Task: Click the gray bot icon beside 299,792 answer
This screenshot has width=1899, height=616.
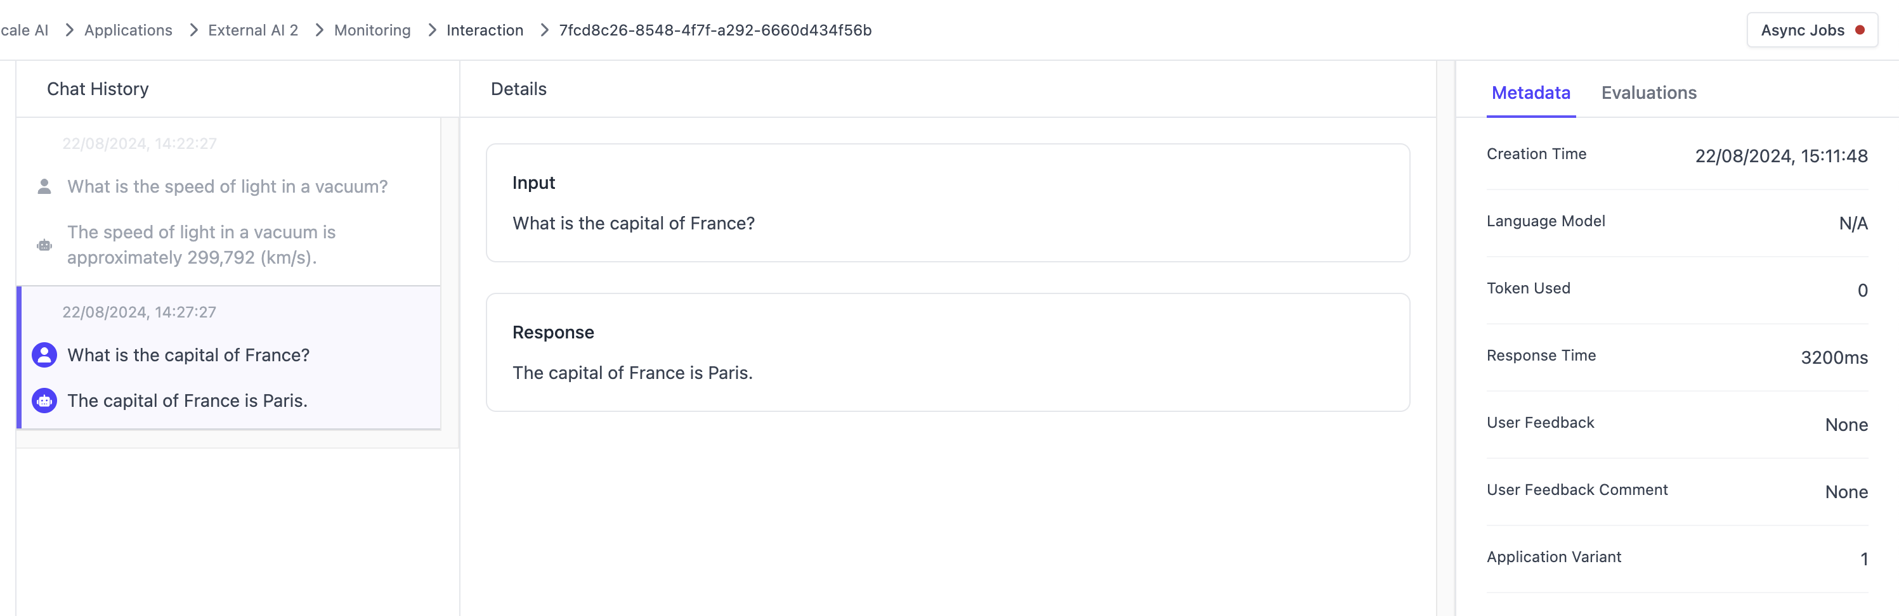Action: tap(44, 245)
